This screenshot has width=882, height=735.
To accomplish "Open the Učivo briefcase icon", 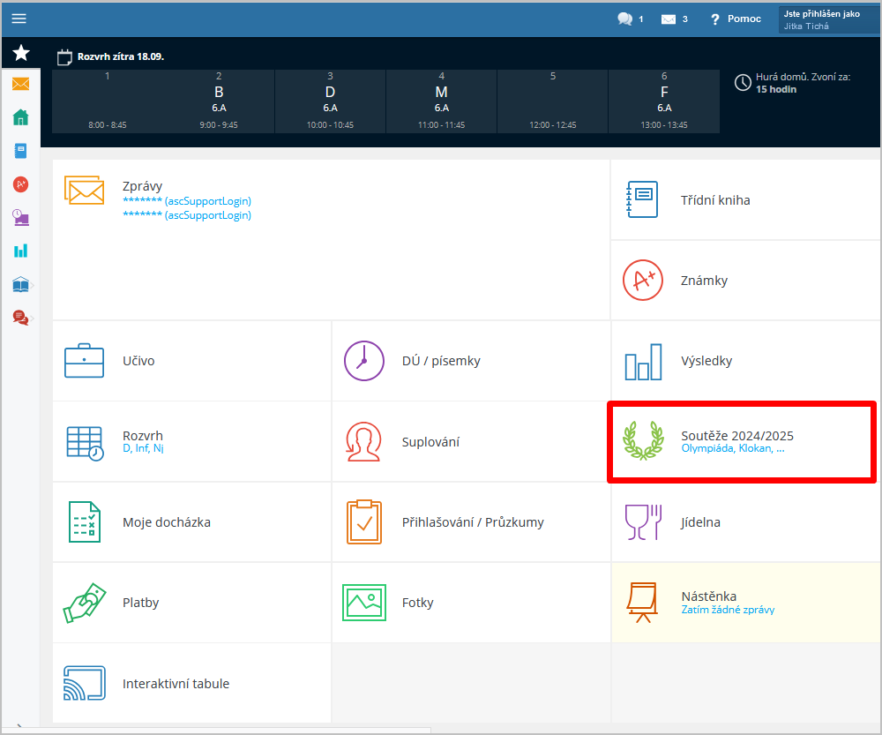I will 85,361.
